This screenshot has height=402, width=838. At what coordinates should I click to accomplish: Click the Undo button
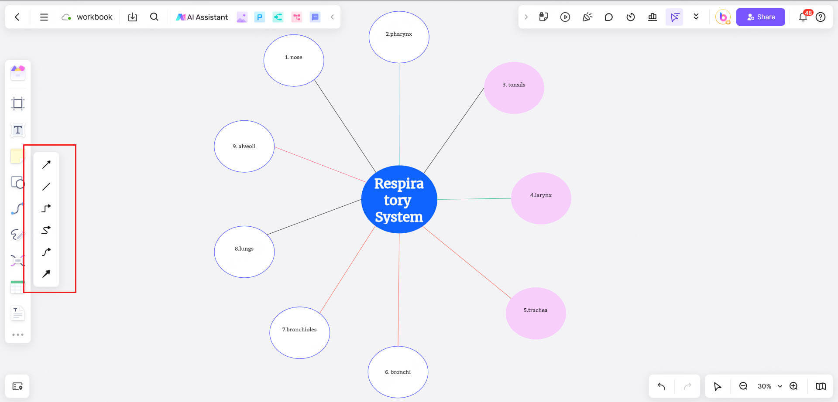pos(661,386)
